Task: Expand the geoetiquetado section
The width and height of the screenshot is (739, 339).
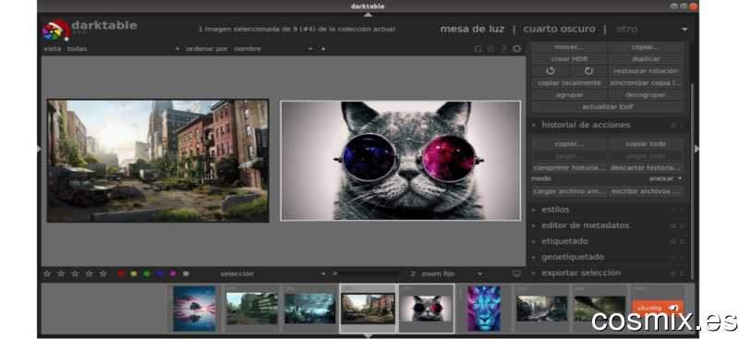Action: [534, 258]
